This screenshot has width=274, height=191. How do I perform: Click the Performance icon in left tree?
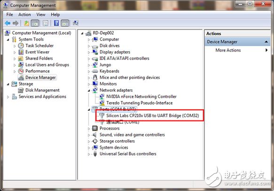(x=21, y=71)
